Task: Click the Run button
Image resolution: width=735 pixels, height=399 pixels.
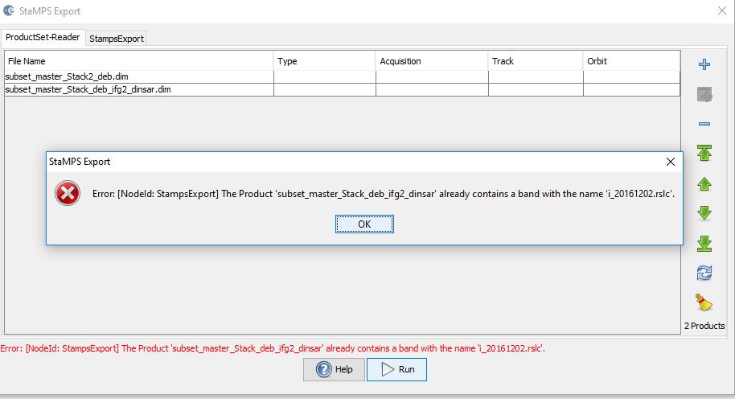Action: click(396, 369)
